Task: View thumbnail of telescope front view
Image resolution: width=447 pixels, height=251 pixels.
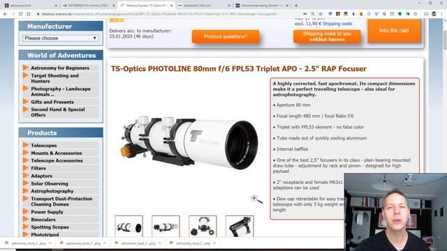Action: 129,226
